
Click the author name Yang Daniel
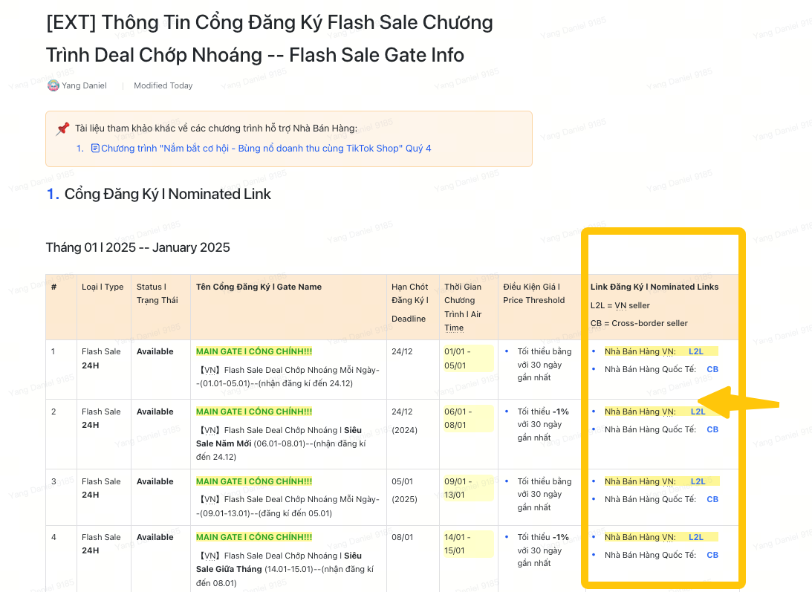pos(84,85)
